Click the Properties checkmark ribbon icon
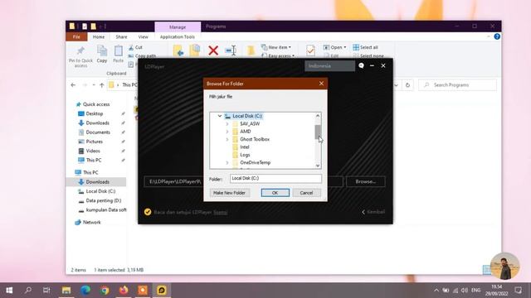 coord(310,50)
